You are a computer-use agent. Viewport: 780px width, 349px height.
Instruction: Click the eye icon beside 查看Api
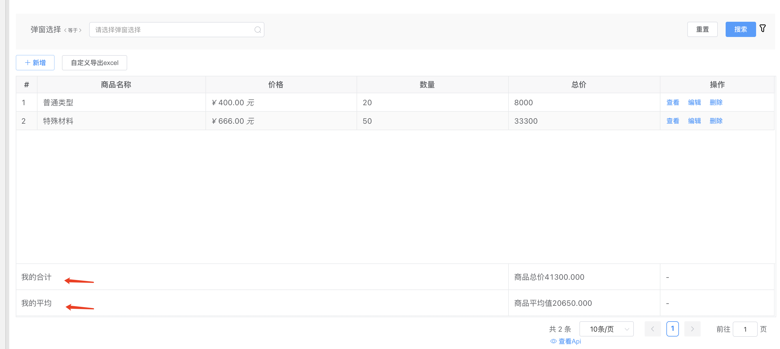(x=553, y=341)
